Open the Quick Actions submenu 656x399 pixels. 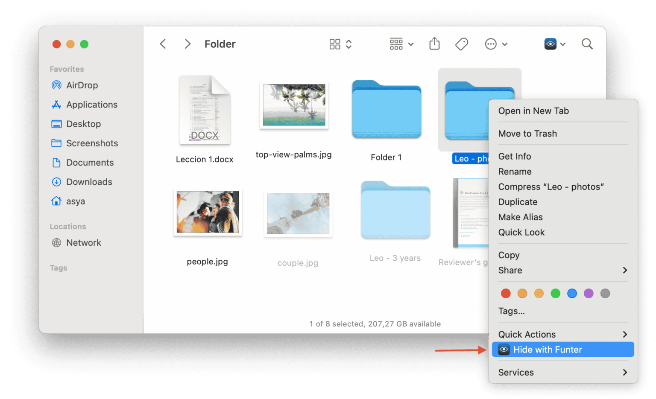click(527, 334)
